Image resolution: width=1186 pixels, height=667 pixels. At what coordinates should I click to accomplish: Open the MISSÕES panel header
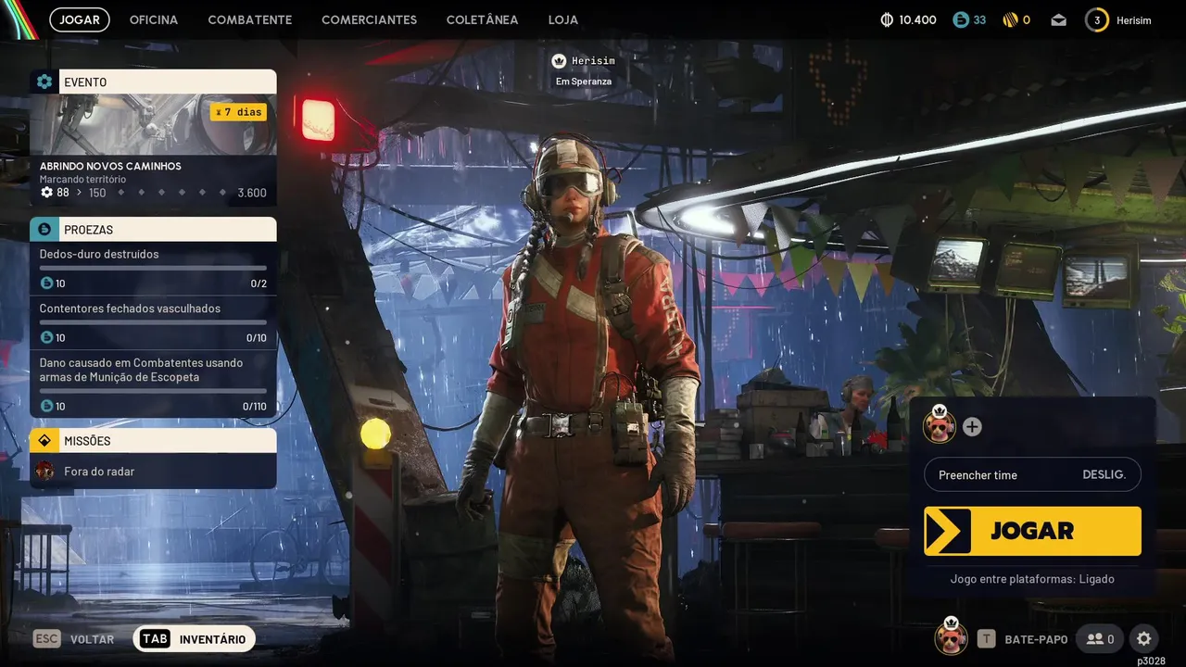click(x=154, y=440)
